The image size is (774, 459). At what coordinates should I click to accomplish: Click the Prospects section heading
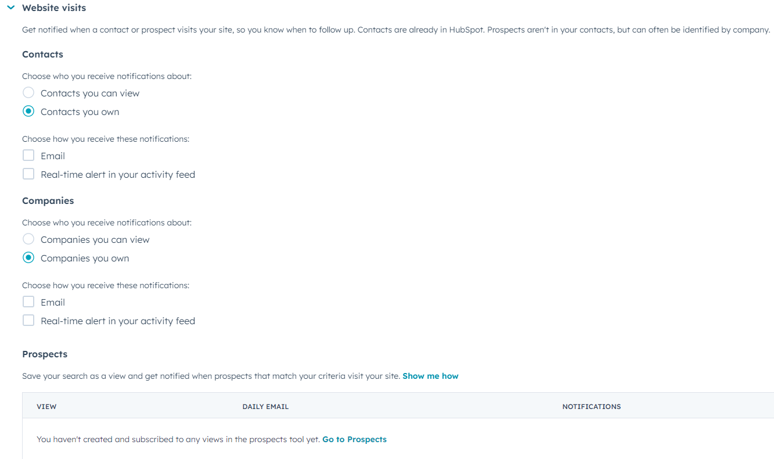(x=45, y=354)
